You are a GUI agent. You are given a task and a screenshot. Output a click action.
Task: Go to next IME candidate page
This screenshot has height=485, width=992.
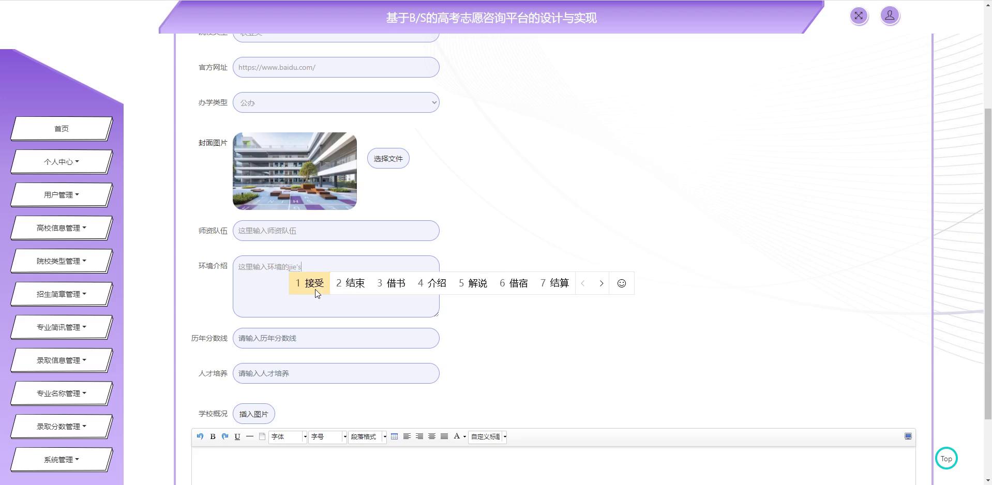point(602,283)
